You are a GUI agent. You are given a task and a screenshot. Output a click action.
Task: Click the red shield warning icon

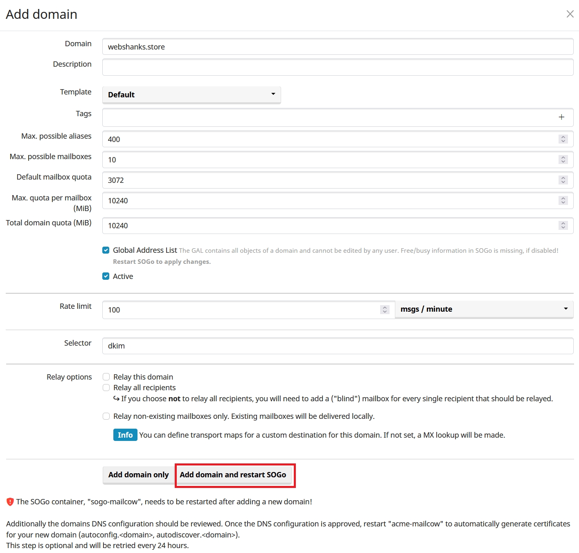pos(10,502)
